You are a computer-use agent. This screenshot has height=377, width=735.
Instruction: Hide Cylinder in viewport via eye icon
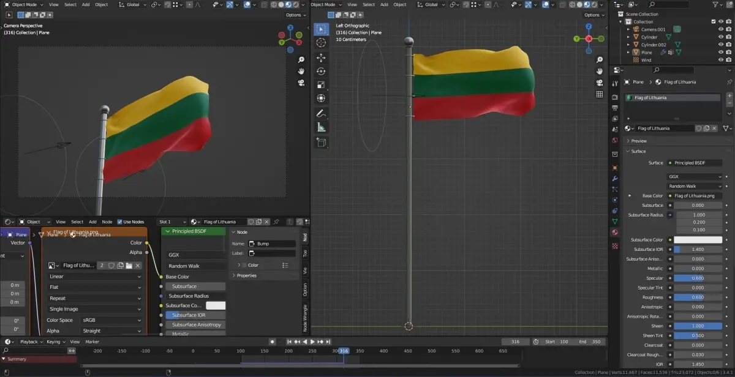(720, 37)
